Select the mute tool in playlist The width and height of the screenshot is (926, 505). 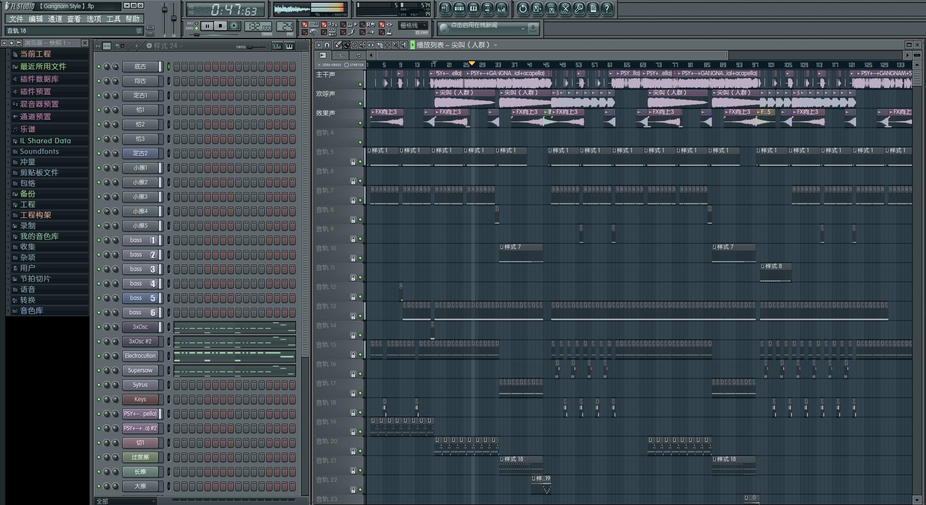[x=363, y=45]
